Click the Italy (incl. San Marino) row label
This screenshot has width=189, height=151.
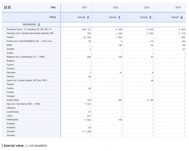tap(24, 104)
